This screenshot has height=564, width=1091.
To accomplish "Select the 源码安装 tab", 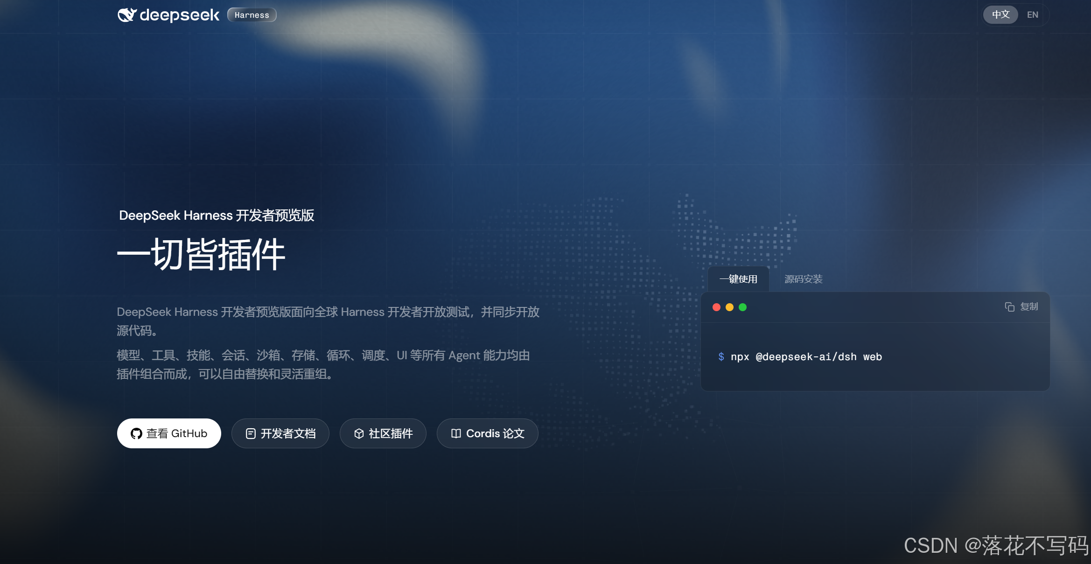I will point(803,279).
